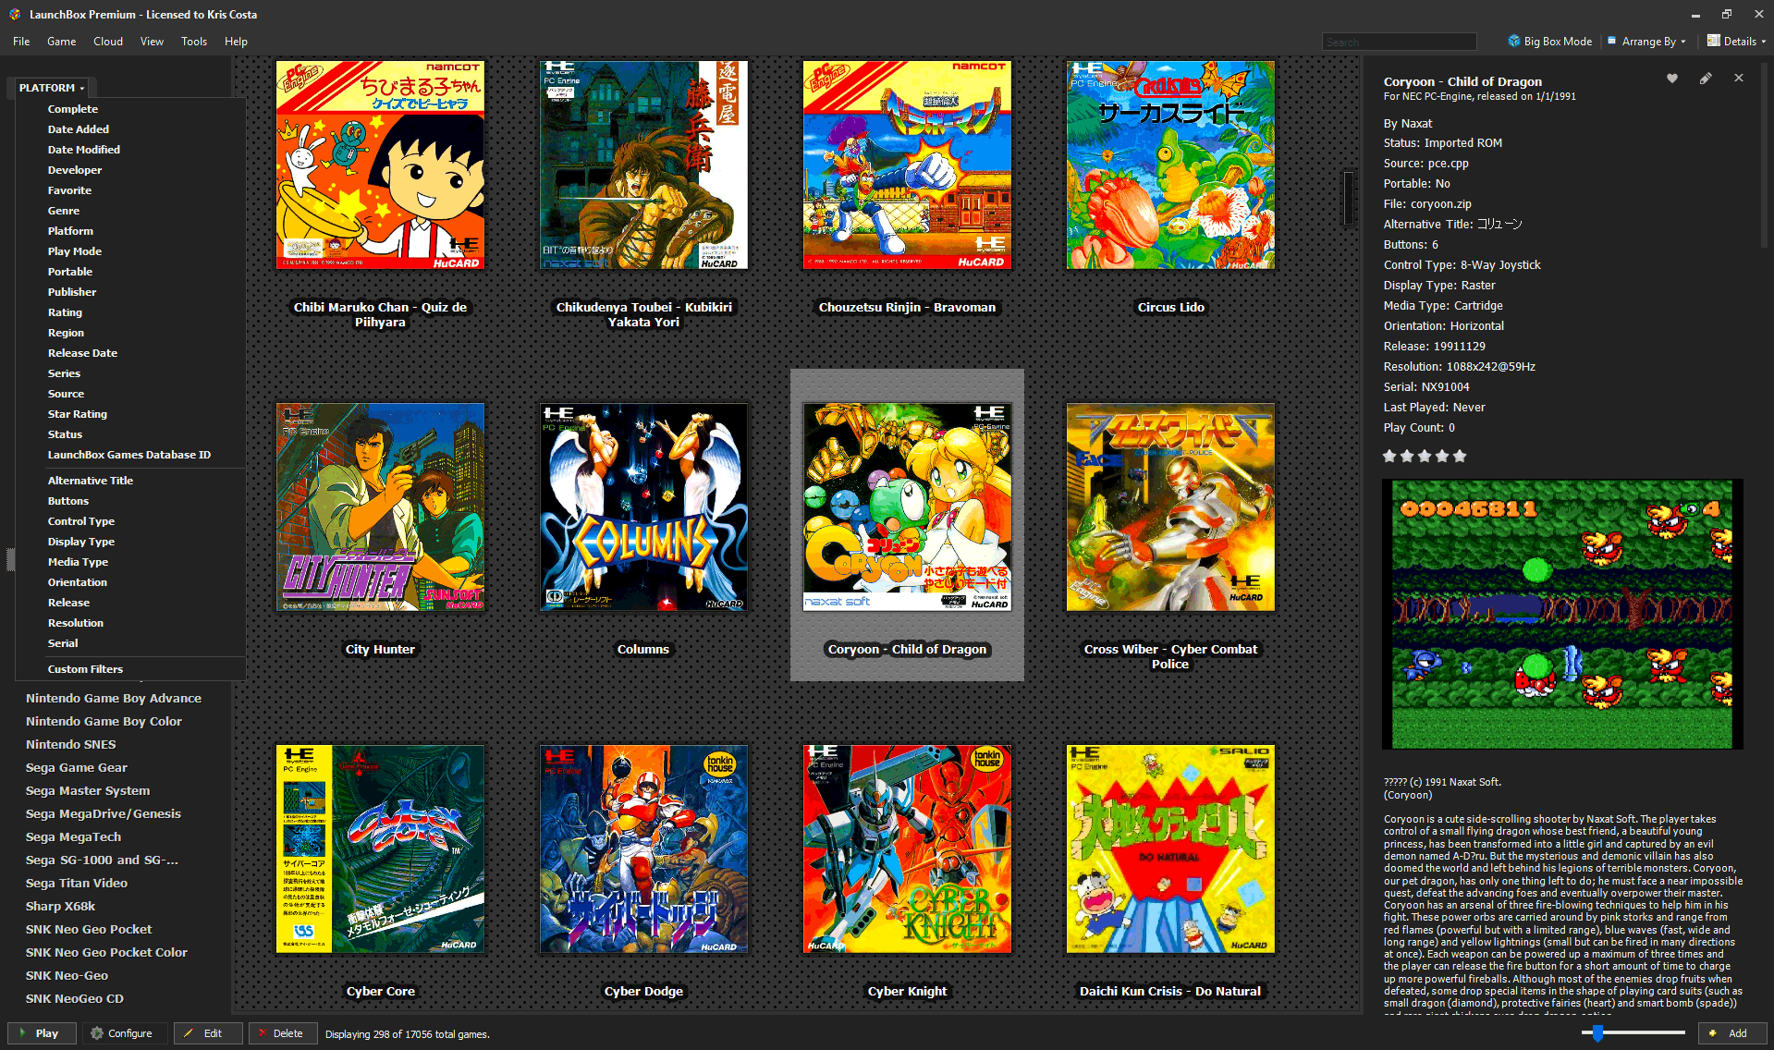Viewport: 1774px width, 1050px height.
Task: Click the LaunchBox app icon in title bar
Action: [x=15, y=14]
